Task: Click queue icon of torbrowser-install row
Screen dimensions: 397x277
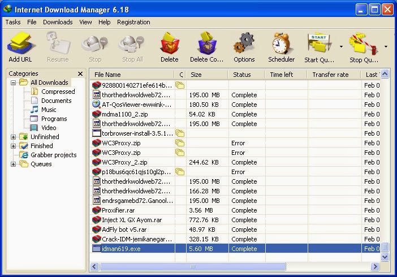Action: 180,133
